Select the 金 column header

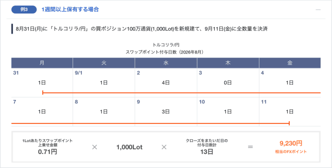coord(290,63)
